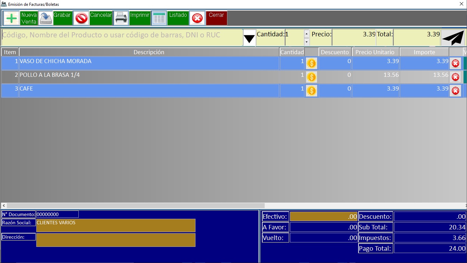
Task: Click the Total field showing 3.39
Action: (417, 37)
